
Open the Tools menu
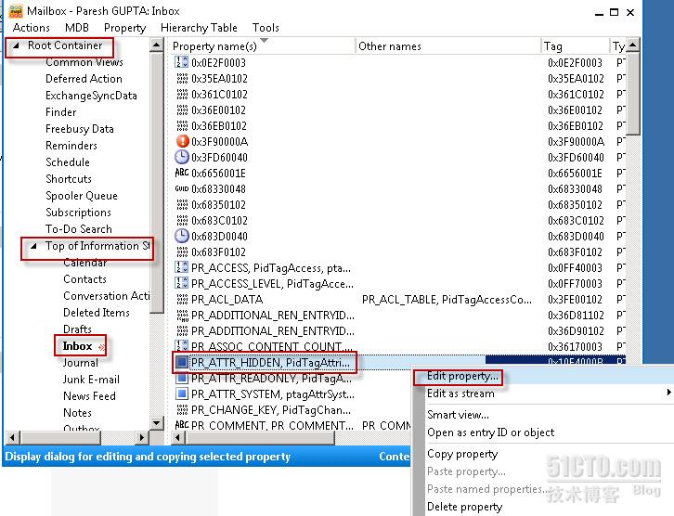(266, 28)
